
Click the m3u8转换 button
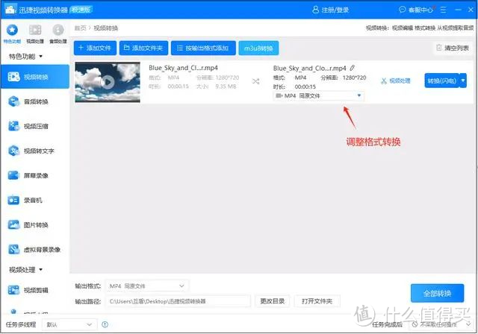point(258,48)
